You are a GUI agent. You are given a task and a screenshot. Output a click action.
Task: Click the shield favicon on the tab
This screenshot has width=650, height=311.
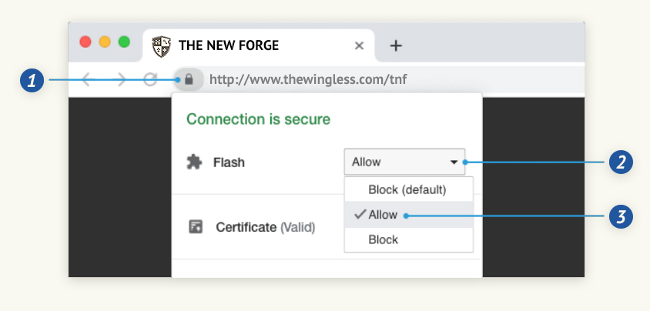pos(161,46)
